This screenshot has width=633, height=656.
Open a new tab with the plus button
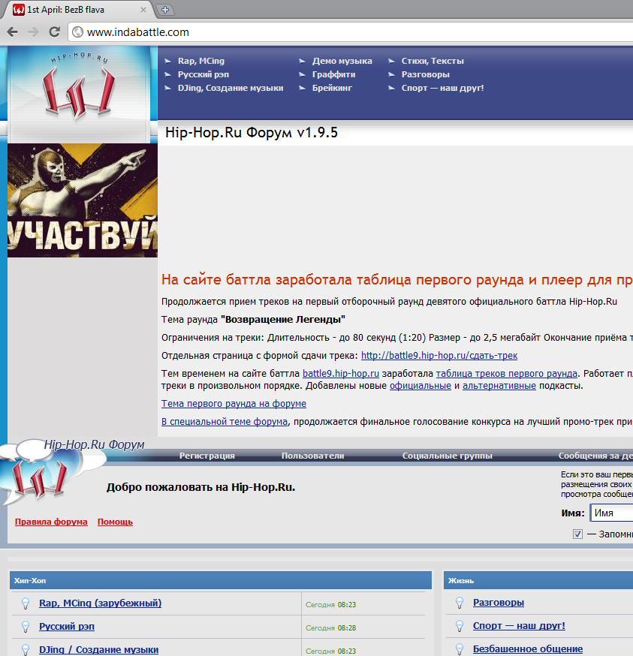(x=165, y=10)
